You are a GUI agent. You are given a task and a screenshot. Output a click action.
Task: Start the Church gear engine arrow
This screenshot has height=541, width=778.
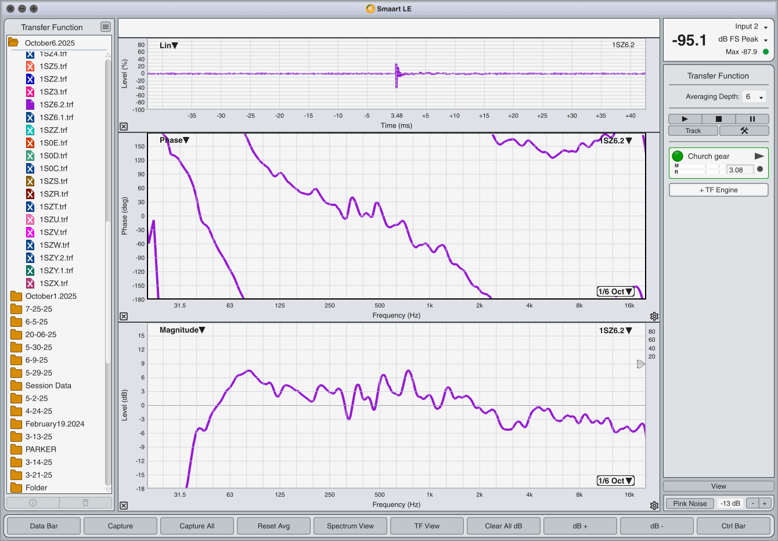[759, 156]
